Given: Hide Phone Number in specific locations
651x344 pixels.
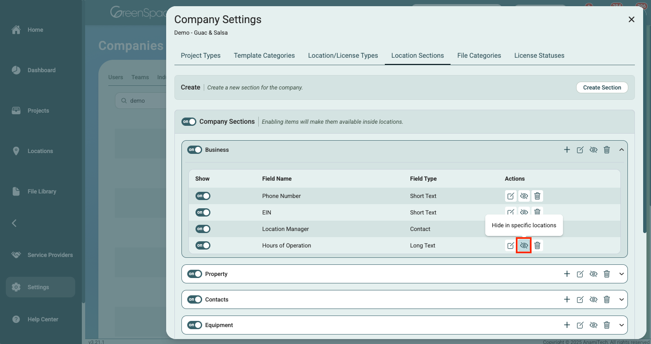Looking at the screenshot, I should point(524,196).
